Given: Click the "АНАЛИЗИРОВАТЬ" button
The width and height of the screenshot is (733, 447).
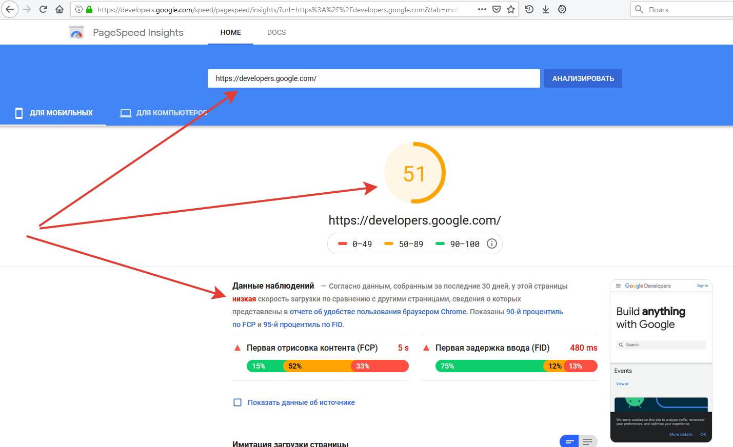Looking at the screenshot, I should [x=583, y=78].
